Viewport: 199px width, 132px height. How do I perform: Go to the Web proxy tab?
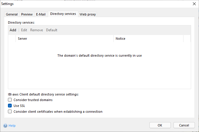tap(87, 14)
